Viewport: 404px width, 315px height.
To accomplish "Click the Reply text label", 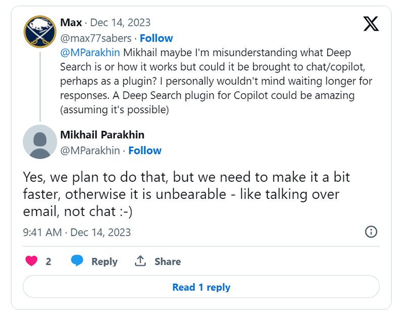I will tap(104, 261).
